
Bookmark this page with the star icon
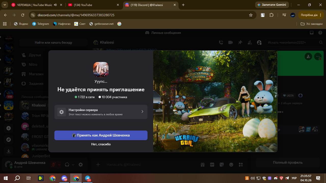pos(251,15)
